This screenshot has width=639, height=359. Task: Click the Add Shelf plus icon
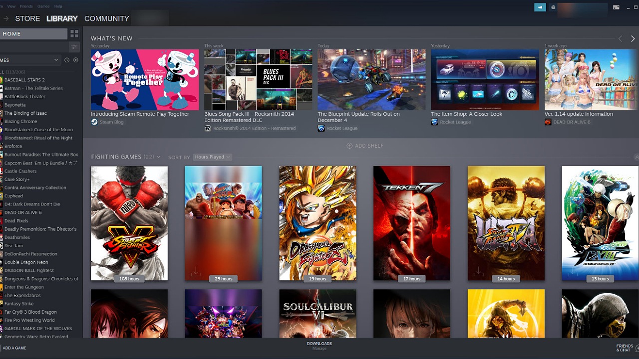click(349, 146)
